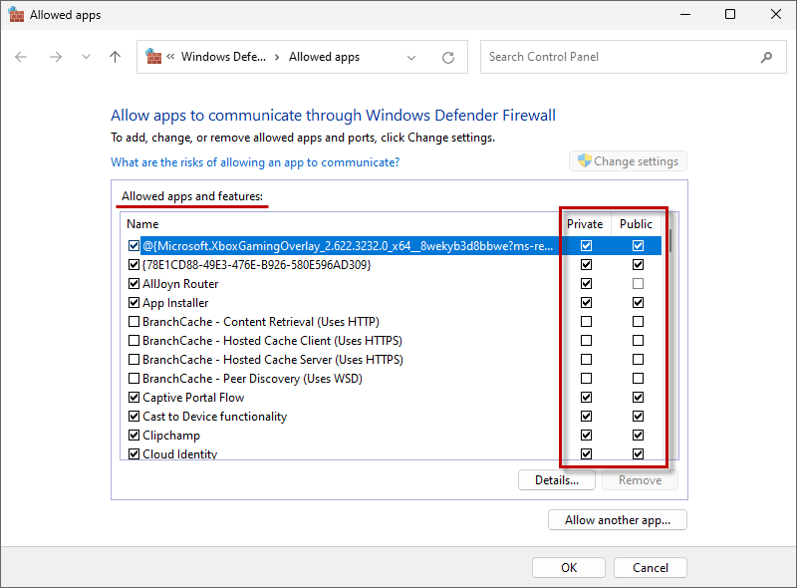Enable BranchCache Hosted Cache Client name checkbox
797x588 pixels.
(x=133, y=341)
